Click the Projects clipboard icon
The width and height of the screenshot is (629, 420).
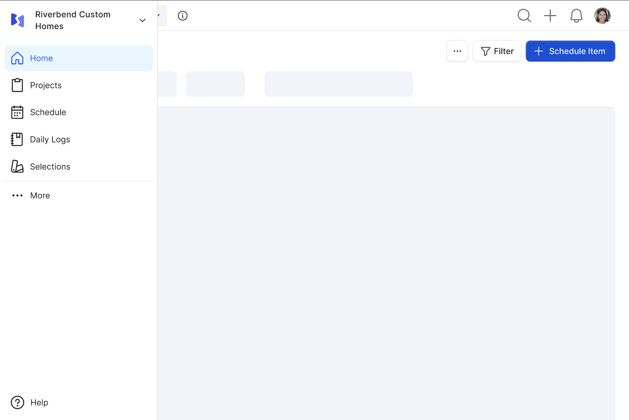17,85
